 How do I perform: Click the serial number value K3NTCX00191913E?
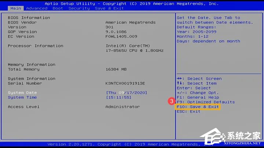(125, 83)
